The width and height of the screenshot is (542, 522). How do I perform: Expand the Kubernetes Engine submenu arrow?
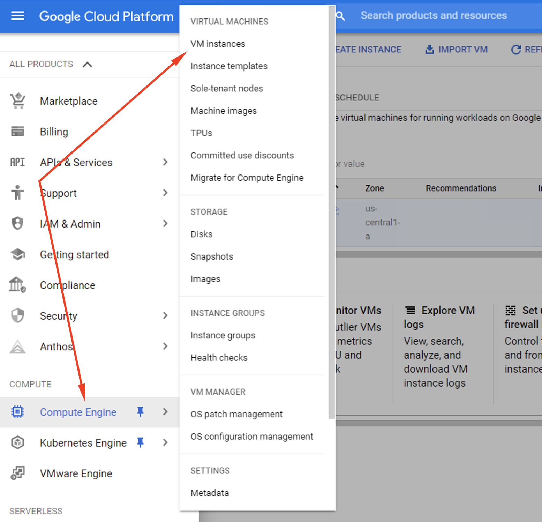pyautogui.click(x=165, y=442)
